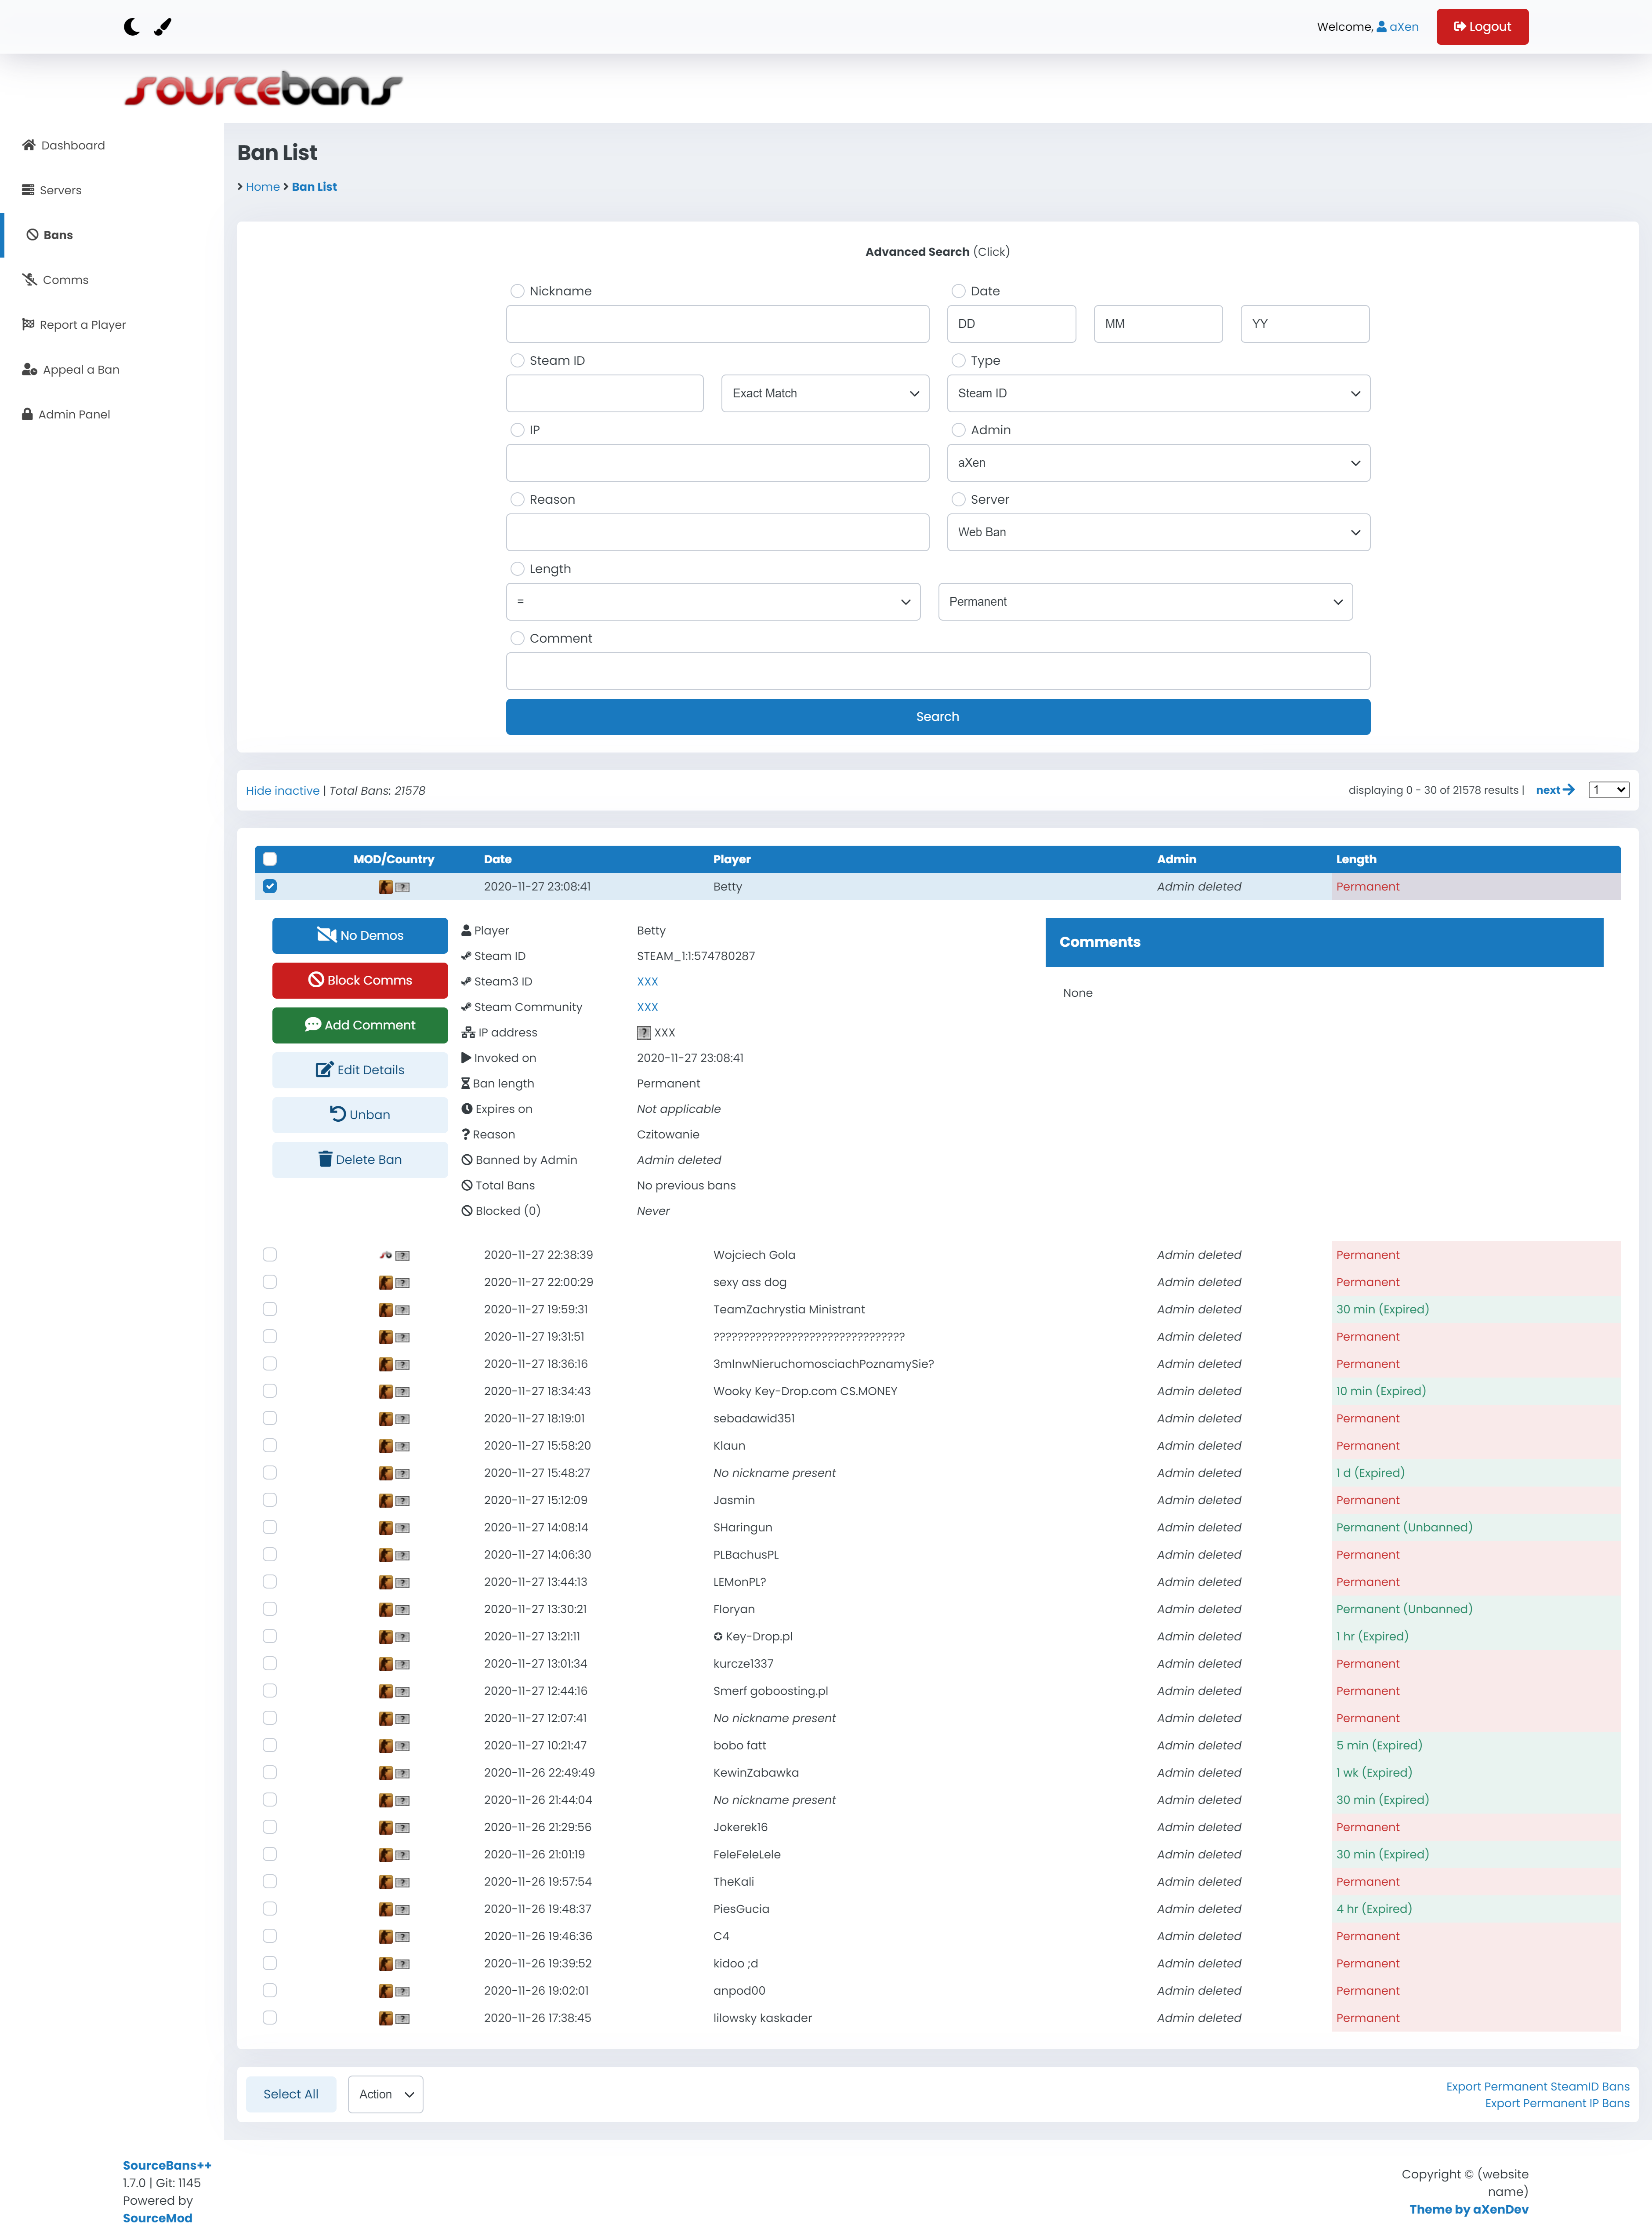Image resolution: width=1652 pixels, height=2225 pixels.
Task: Open the Action dropdown at bottom
Action: click(385, 2093)
